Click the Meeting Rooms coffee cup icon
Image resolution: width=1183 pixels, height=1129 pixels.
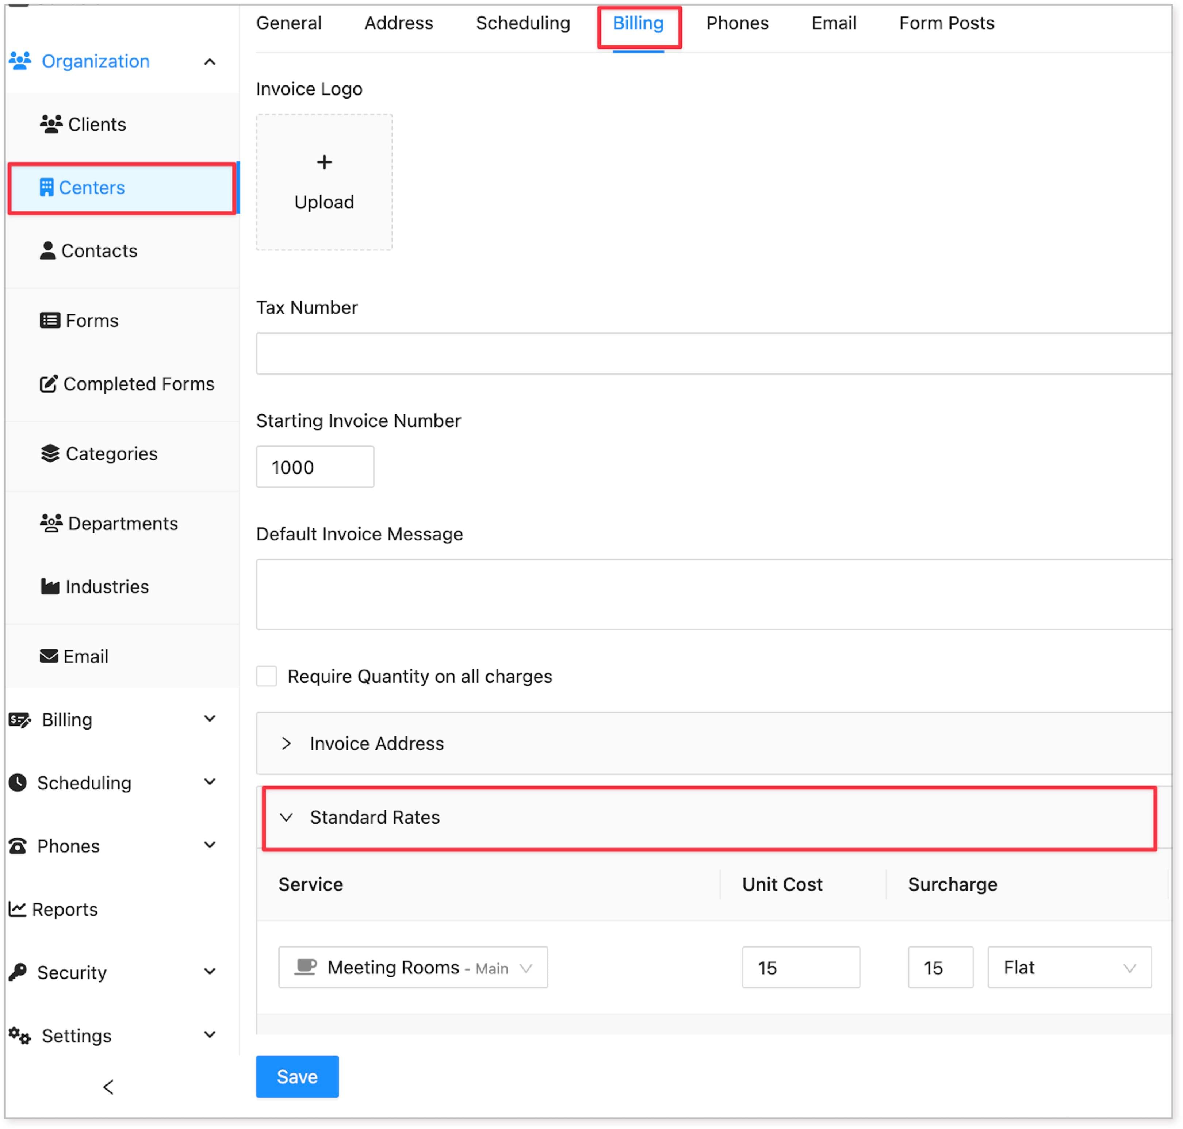[x=306, y=967]
